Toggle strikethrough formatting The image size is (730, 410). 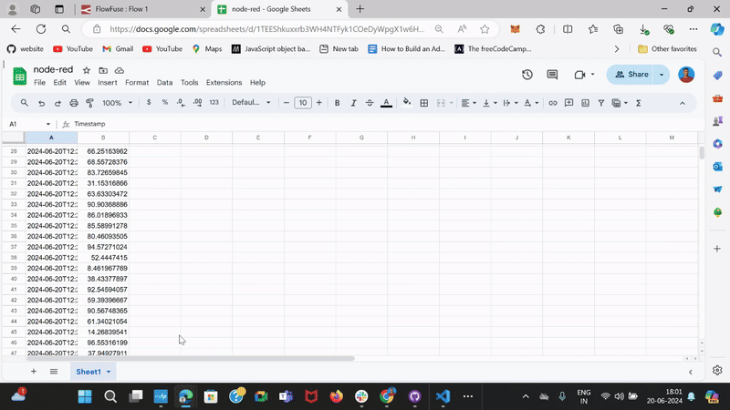tap(370, 103)
